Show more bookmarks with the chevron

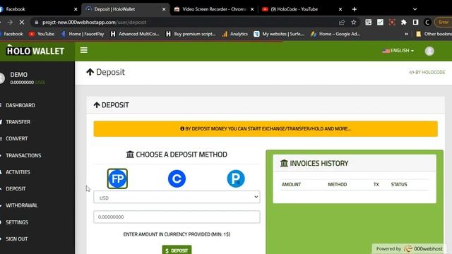406,34
